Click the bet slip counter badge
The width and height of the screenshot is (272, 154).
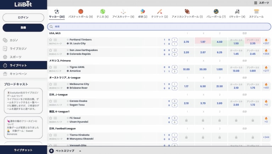[x=51, y=151]
